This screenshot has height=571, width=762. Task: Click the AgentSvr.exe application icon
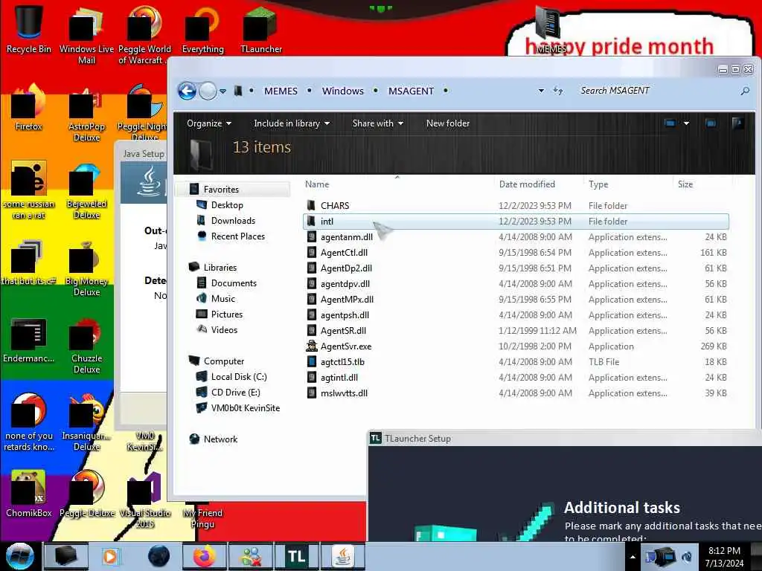[x=312, y=346]
